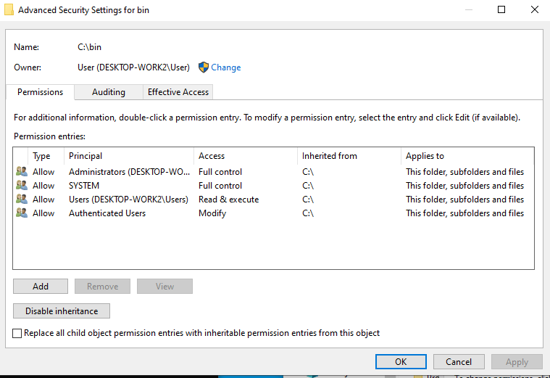Click the Cancel button

click(x=459, y=362)
